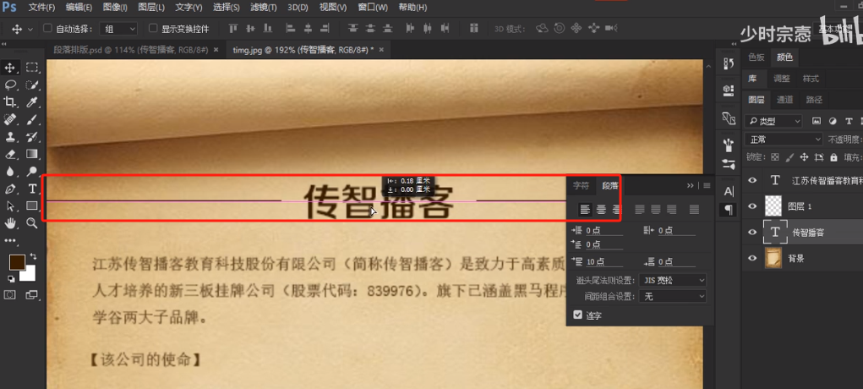The height and width of the screenshot is (389, 863).
Task: Enable the 自动选择 checkbox
Action: pos(48,28)
